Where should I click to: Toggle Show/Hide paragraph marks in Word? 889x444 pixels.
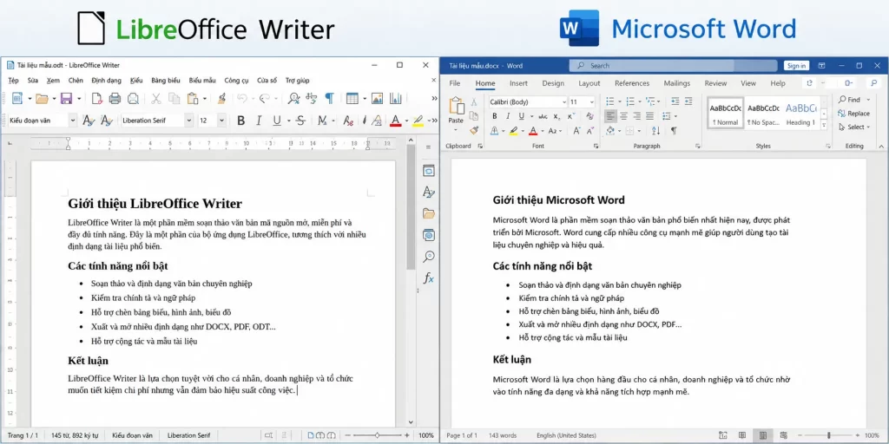tap(674, 131)
